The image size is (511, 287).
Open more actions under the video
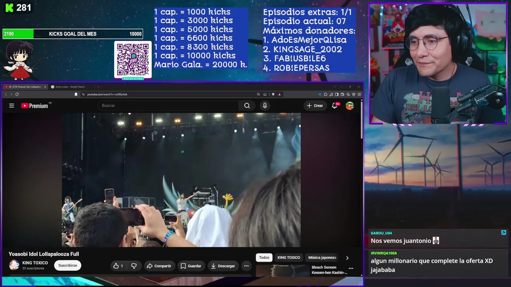246,266
